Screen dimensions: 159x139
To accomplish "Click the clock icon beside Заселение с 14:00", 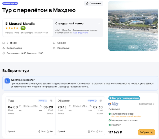I will click(x=4, y=53).
